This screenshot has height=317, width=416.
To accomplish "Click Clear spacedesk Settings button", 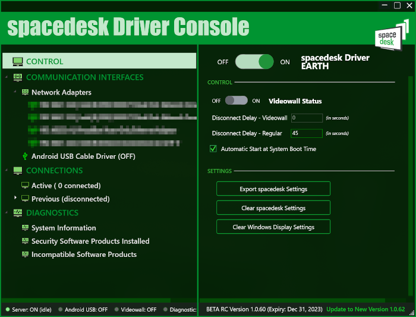I will [273, 208].
